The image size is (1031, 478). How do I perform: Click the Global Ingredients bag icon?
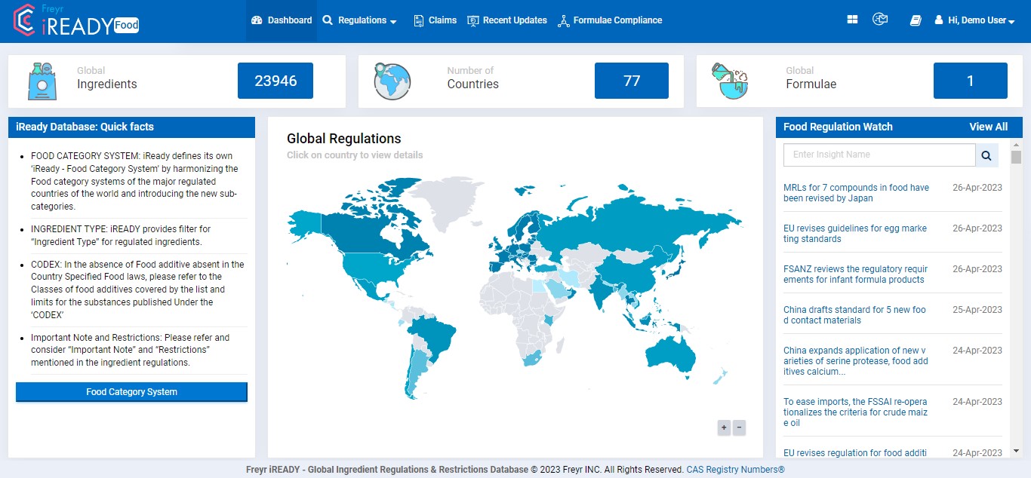click(42, 81)
